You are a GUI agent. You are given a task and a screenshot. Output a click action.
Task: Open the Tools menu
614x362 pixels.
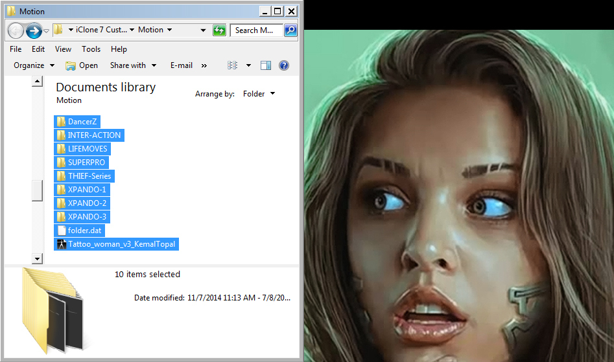[x=91, y=49]
